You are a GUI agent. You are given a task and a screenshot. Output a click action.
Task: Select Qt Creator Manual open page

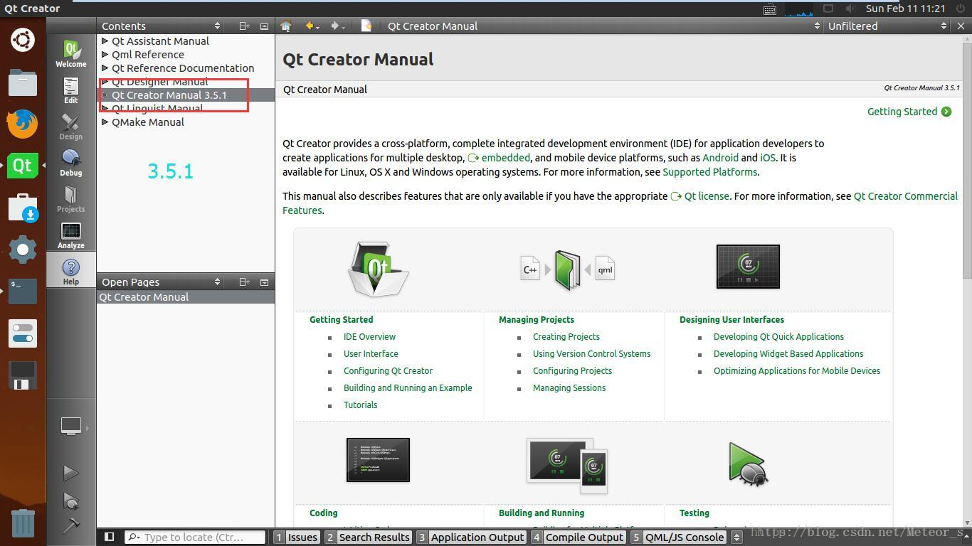(x=186, y=296)
